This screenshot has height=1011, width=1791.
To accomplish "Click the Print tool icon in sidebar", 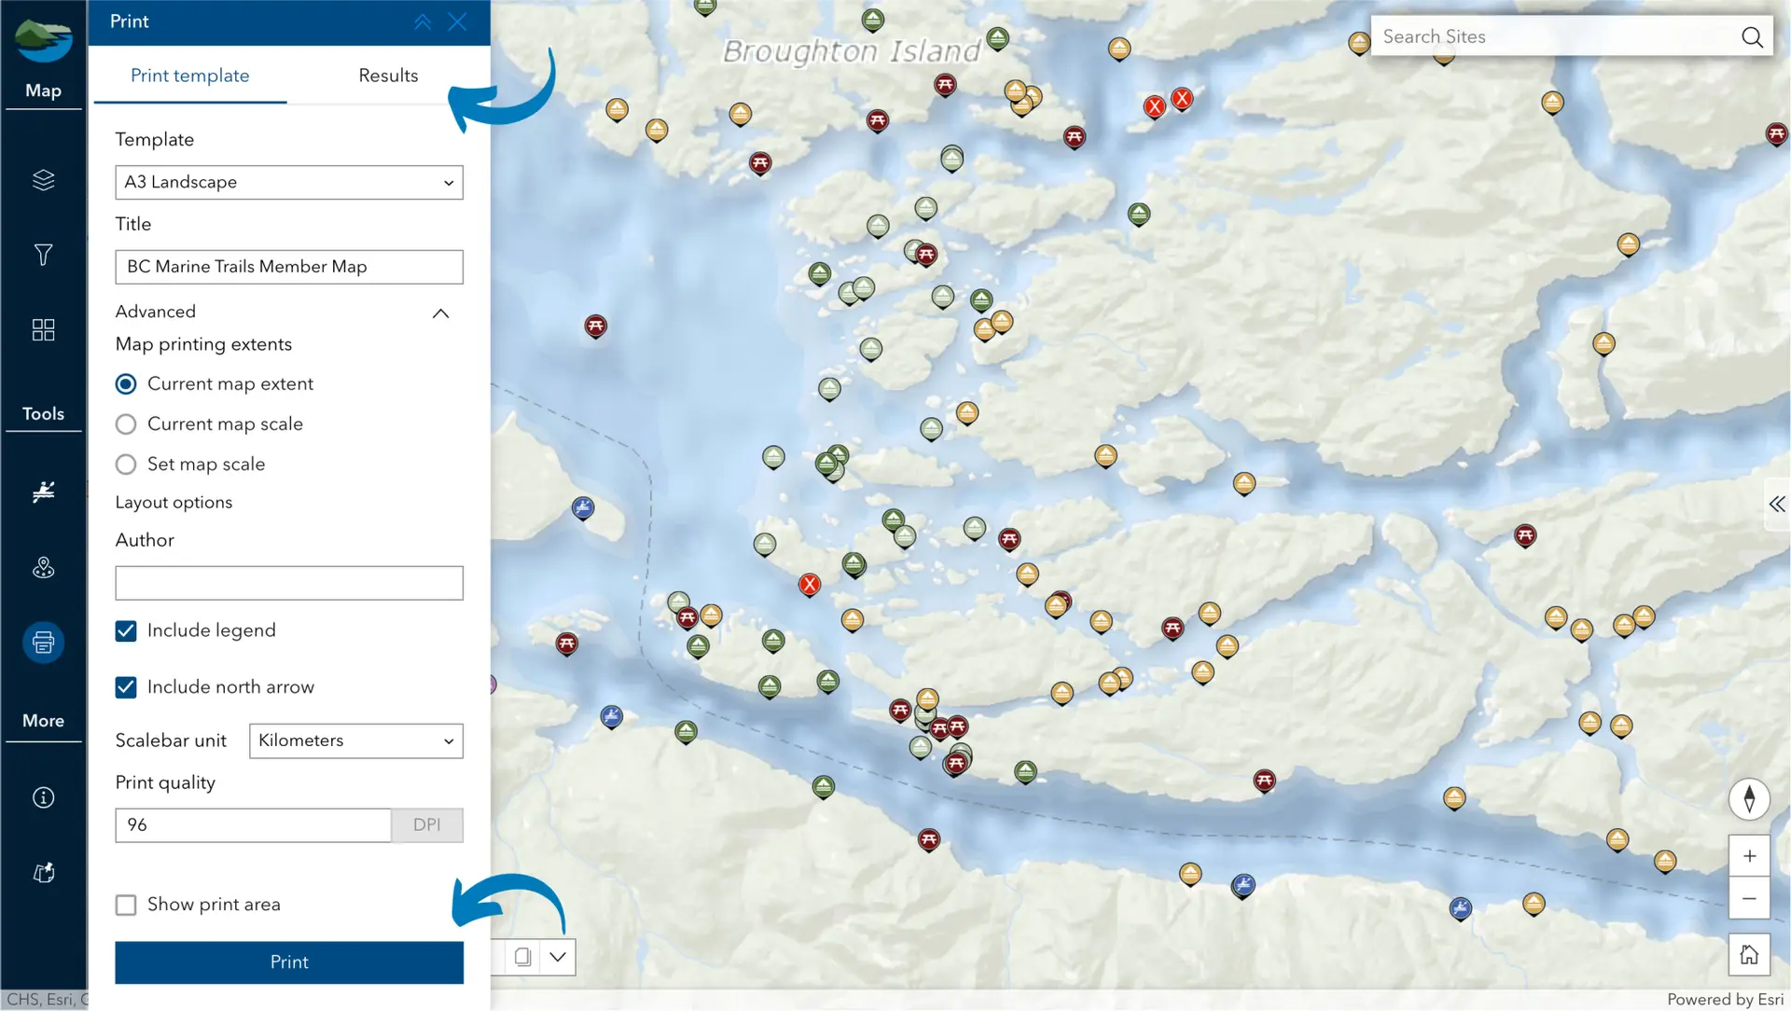I will click(x=43, y=642).
